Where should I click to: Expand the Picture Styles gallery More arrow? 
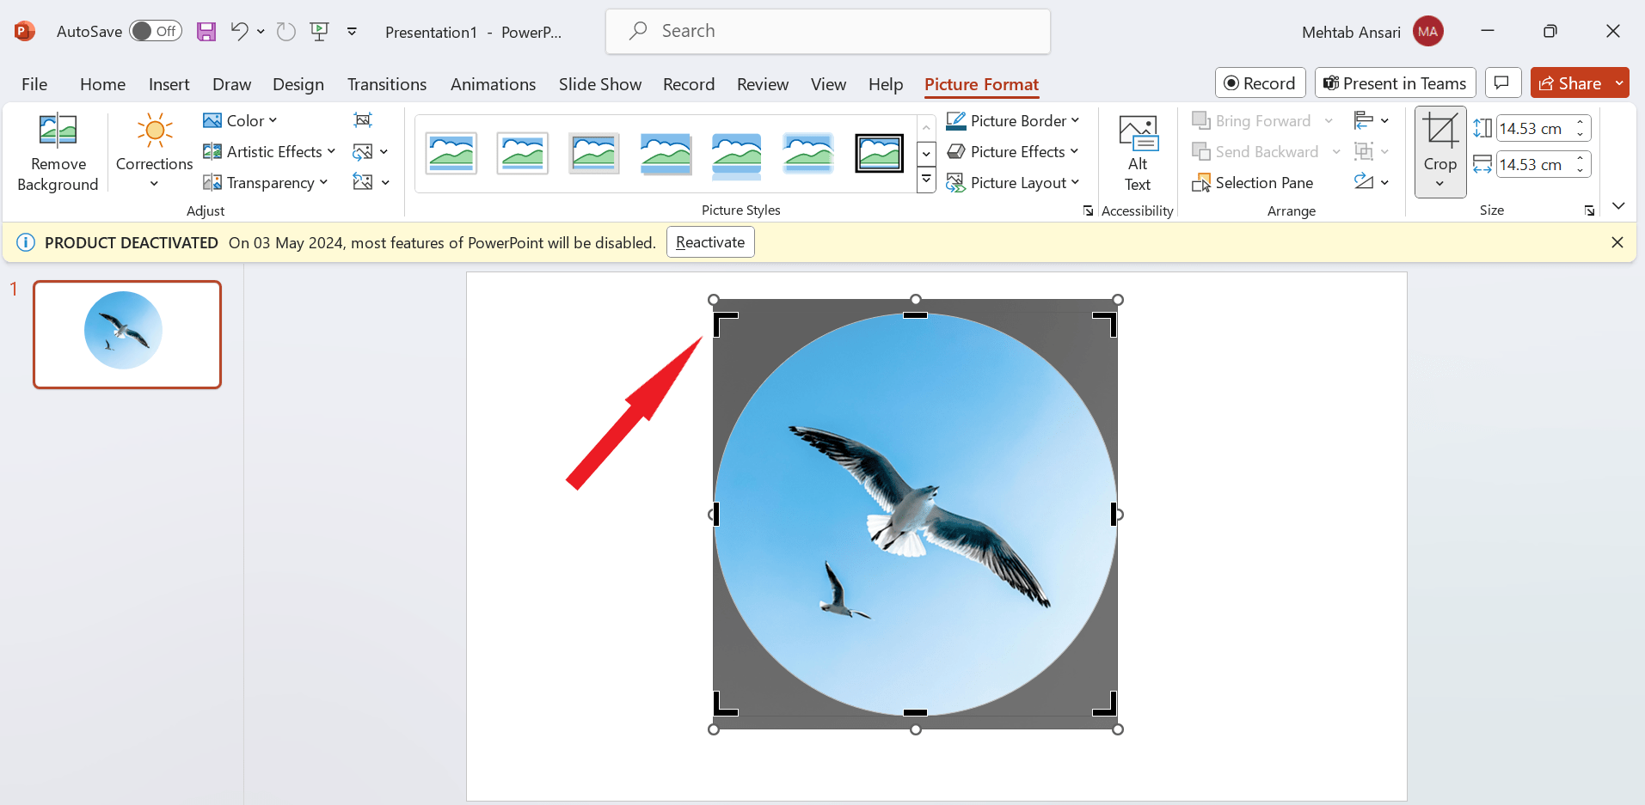(x=926, y=180)
